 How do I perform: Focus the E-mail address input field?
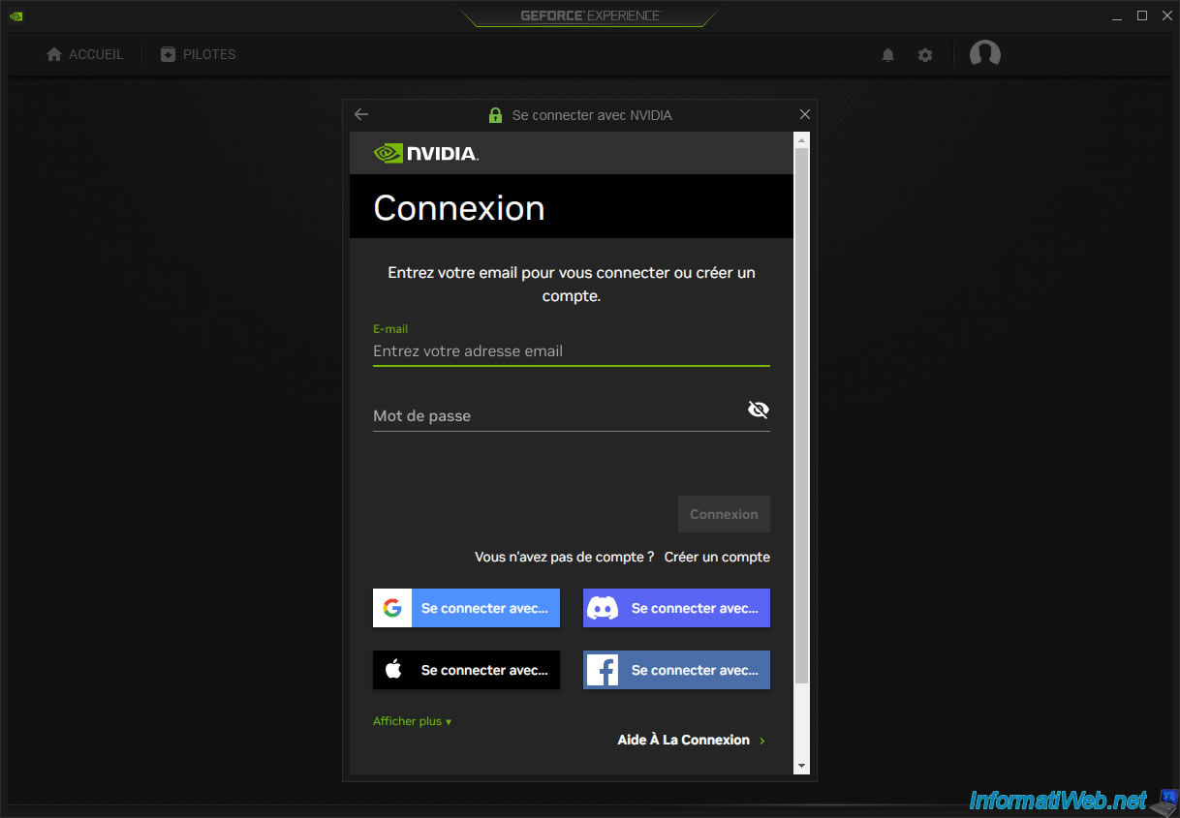tap(570, 351)
